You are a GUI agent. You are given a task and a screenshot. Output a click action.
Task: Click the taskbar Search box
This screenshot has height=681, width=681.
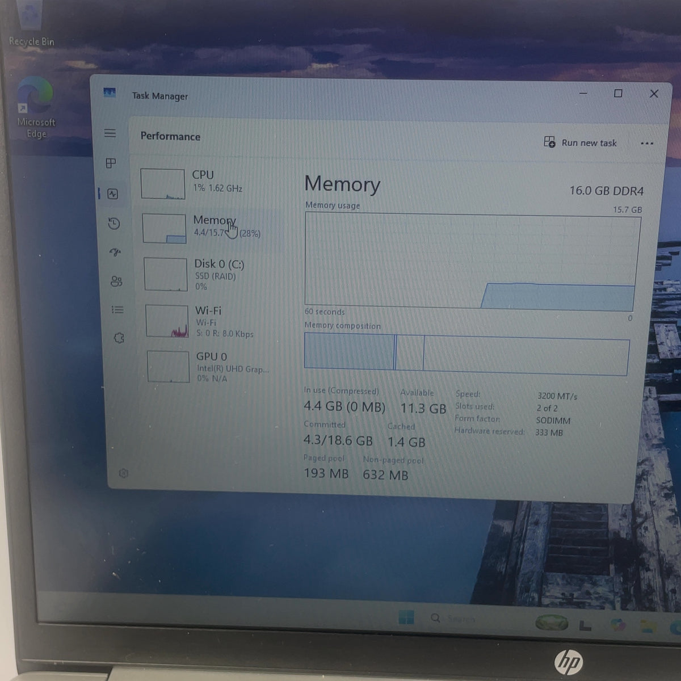pyautogui.click(x=454, y=618)
